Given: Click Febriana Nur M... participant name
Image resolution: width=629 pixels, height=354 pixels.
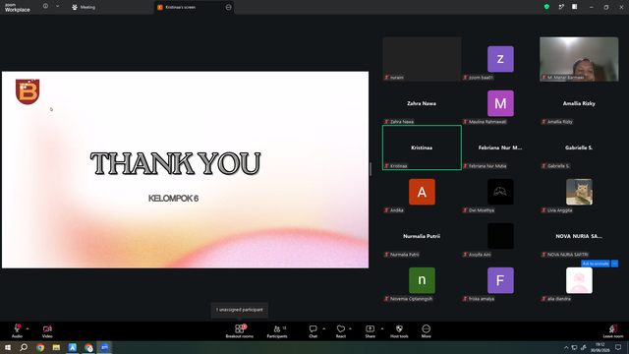Looking at the screenshot, I should pos(500,147).
